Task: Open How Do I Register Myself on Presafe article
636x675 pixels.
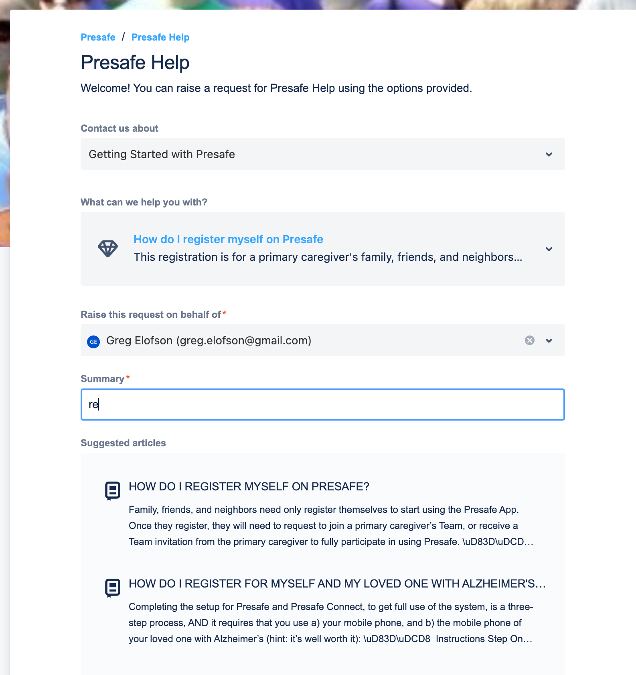Action: [x=249, y=486]
